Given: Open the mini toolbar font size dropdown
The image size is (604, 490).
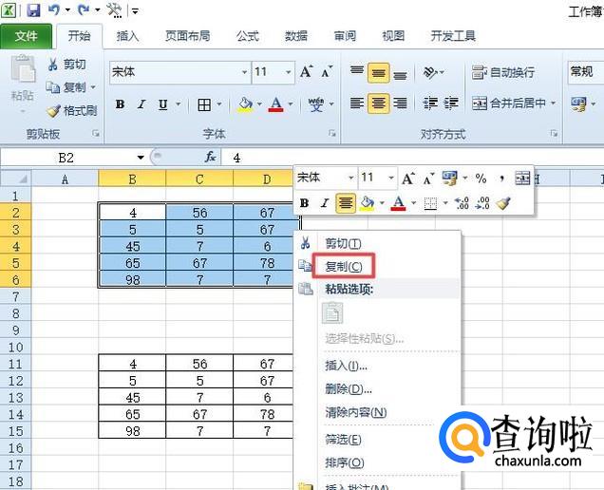Looking at the screenshot, I should [391, 178].
